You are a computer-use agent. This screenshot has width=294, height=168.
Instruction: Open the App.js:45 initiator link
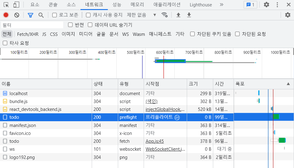pyautogui.click(x=155, y=141)
